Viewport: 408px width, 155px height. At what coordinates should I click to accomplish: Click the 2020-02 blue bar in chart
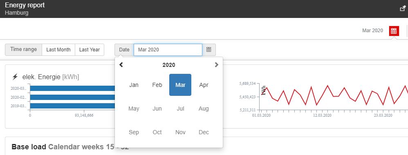pos(72,97)
